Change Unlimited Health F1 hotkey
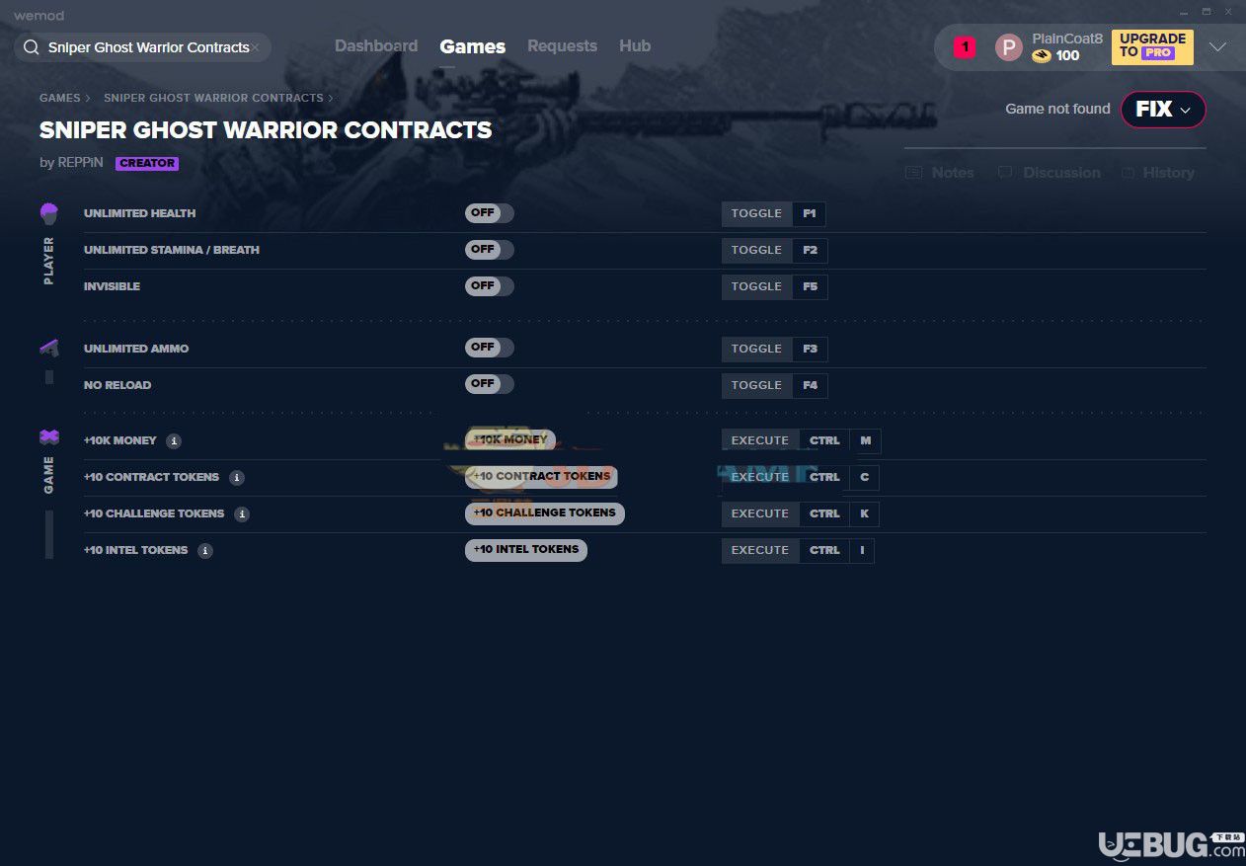This screenshot has height=866, width=1246. pos(810,213)
